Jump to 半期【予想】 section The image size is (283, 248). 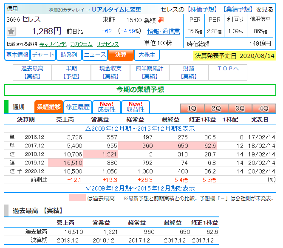coord(71,72)
